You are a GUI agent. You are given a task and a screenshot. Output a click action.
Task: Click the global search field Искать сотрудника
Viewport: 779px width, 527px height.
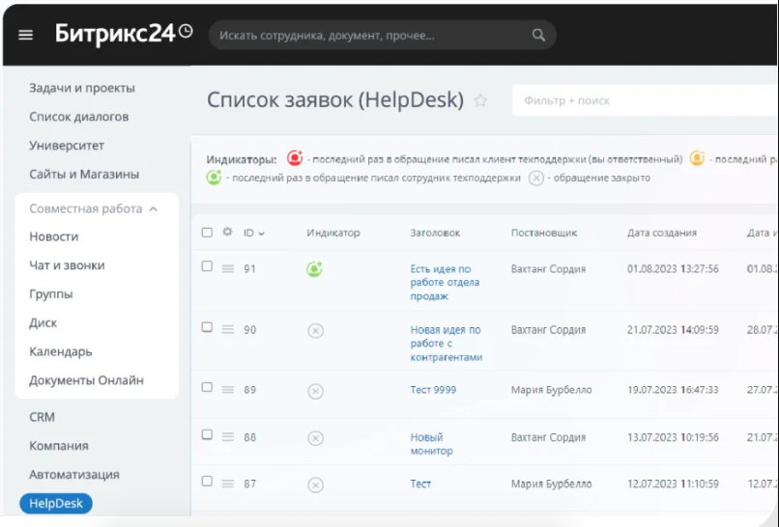coord(370,36)
